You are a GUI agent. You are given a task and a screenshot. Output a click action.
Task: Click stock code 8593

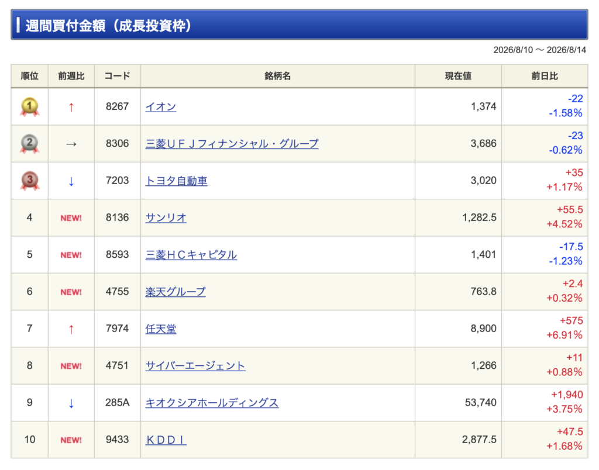[117, 255]
